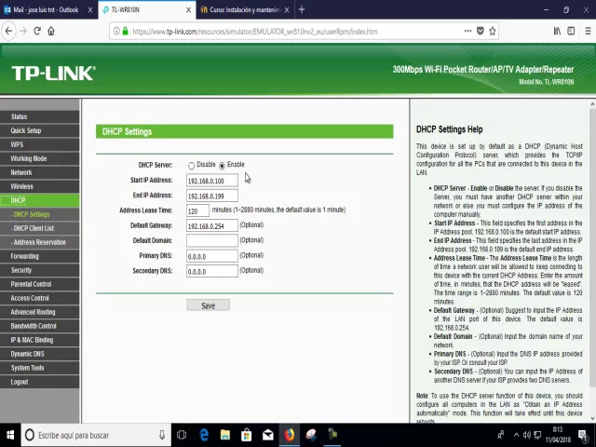The width and height of the screenshot is (596, 447).
Task: Open the Firefox hamburger menu
Action: click(x=588, y=31)
